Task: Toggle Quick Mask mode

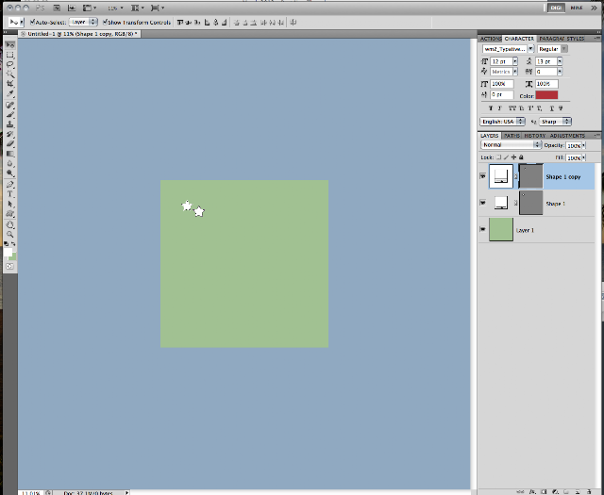Action: click(10, 267)
